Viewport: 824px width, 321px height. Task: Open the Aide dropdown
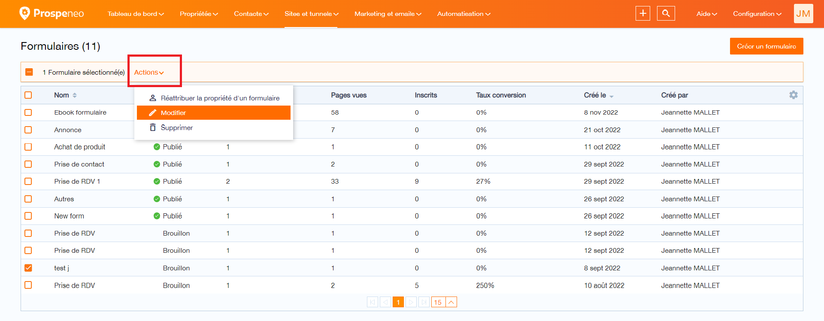[x=706, y=14]
